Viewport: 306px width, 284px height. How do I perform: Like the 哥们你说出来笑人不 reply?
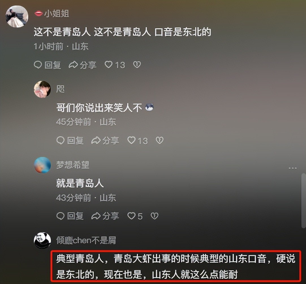tap(137, 140)
